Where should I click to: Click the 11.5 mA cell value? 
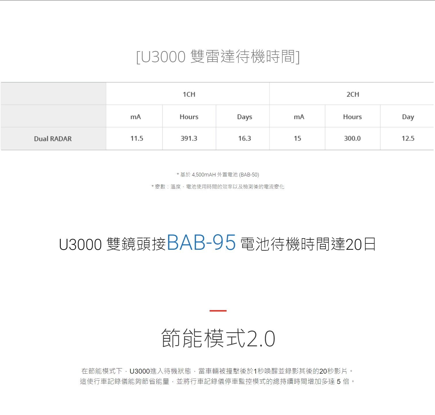click(x=137, y=138)
